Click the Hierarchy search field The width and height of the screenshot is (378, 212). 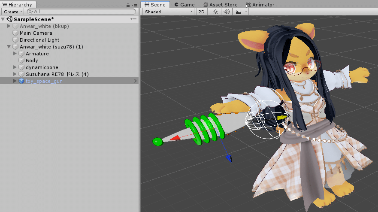pos(82,12)
